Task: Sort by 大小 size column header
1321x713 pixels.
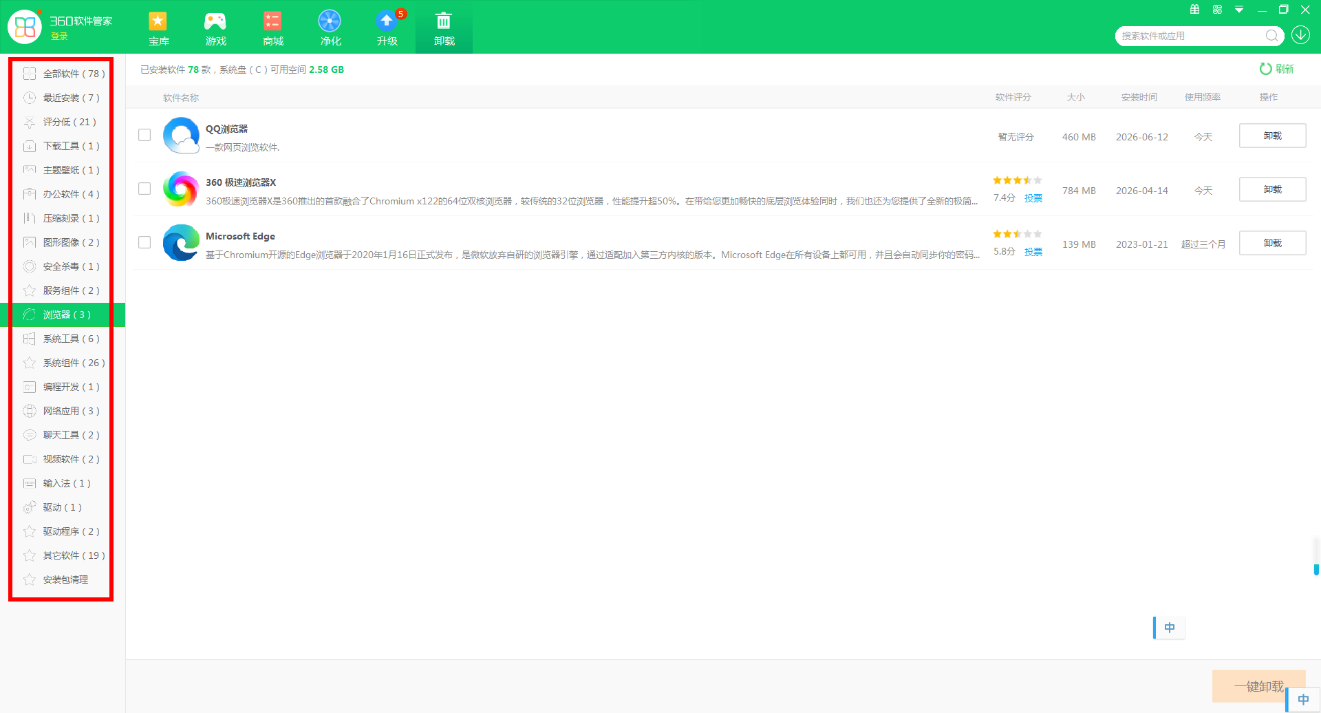Action: [x=1076, y=98]
